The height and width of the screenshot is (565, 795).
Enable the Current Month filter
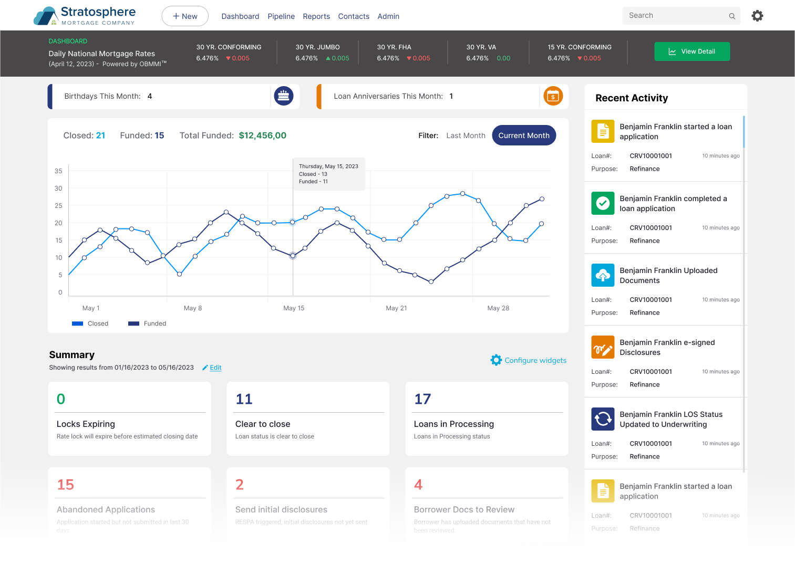[x=524, y=135]
